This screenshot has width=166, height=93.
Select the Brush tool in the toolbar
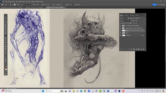tap(6, 36)
